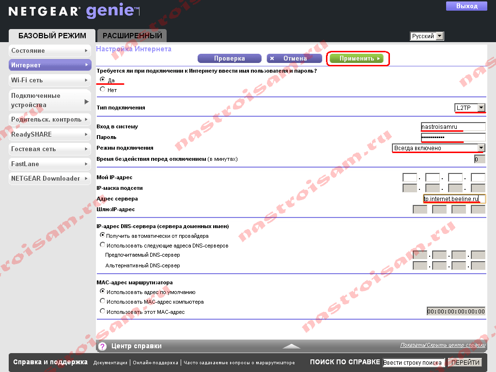Expand the Всегда включено connection mode dropdown
Screen dimensions: 496x372
coord(438,148)
